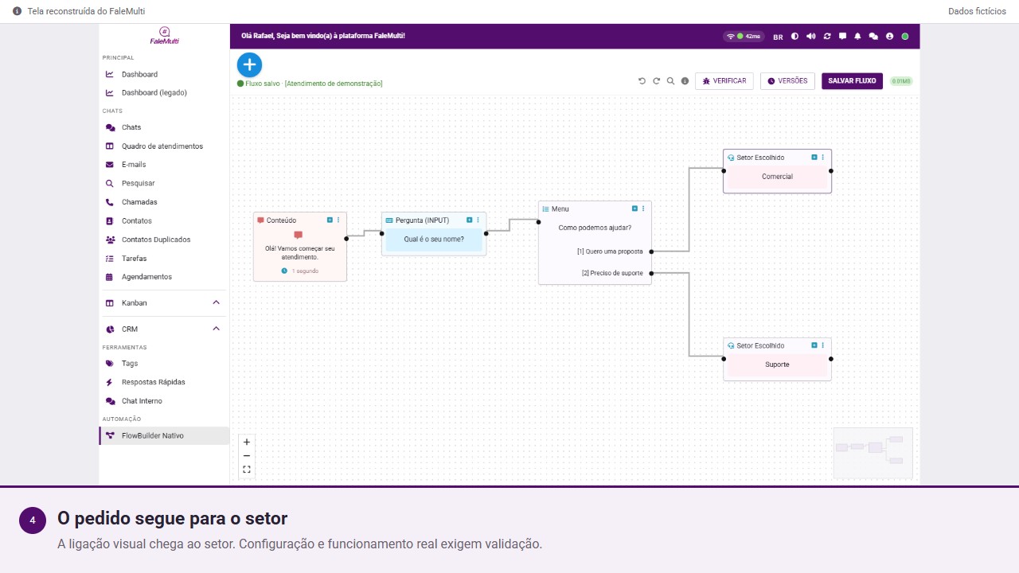The image size is (1019, 573).
Task: Click the flow info icon in toolbar
Action: coord(685,81)
